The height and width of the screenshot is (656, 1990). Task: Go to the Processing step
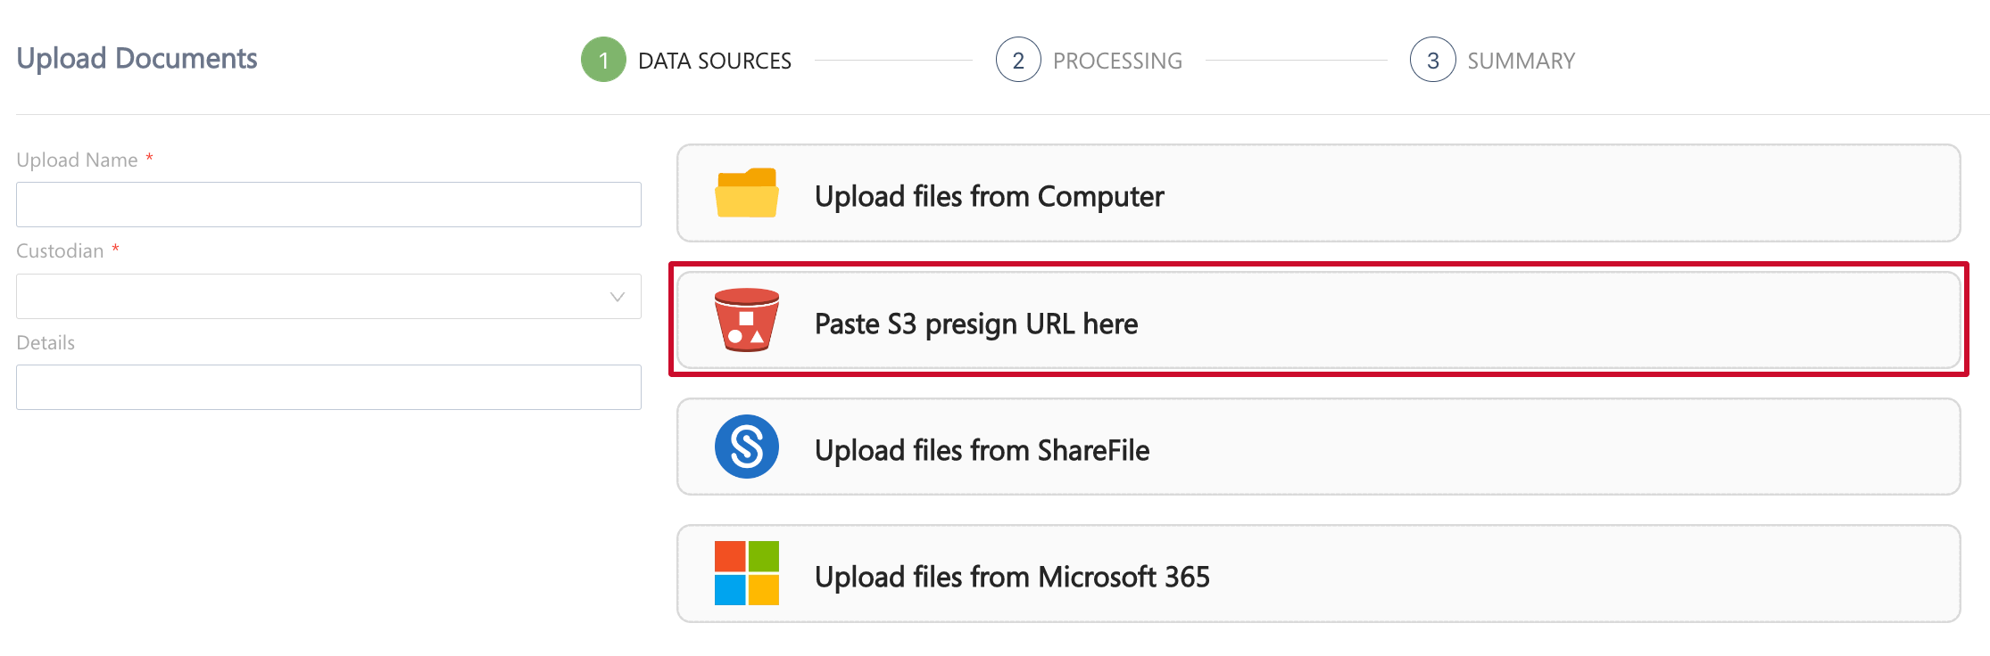1117,61
